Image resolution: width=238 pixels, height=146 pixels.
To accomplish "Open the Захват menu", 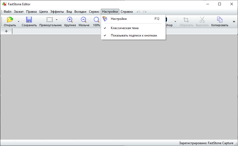I will 19,12.
